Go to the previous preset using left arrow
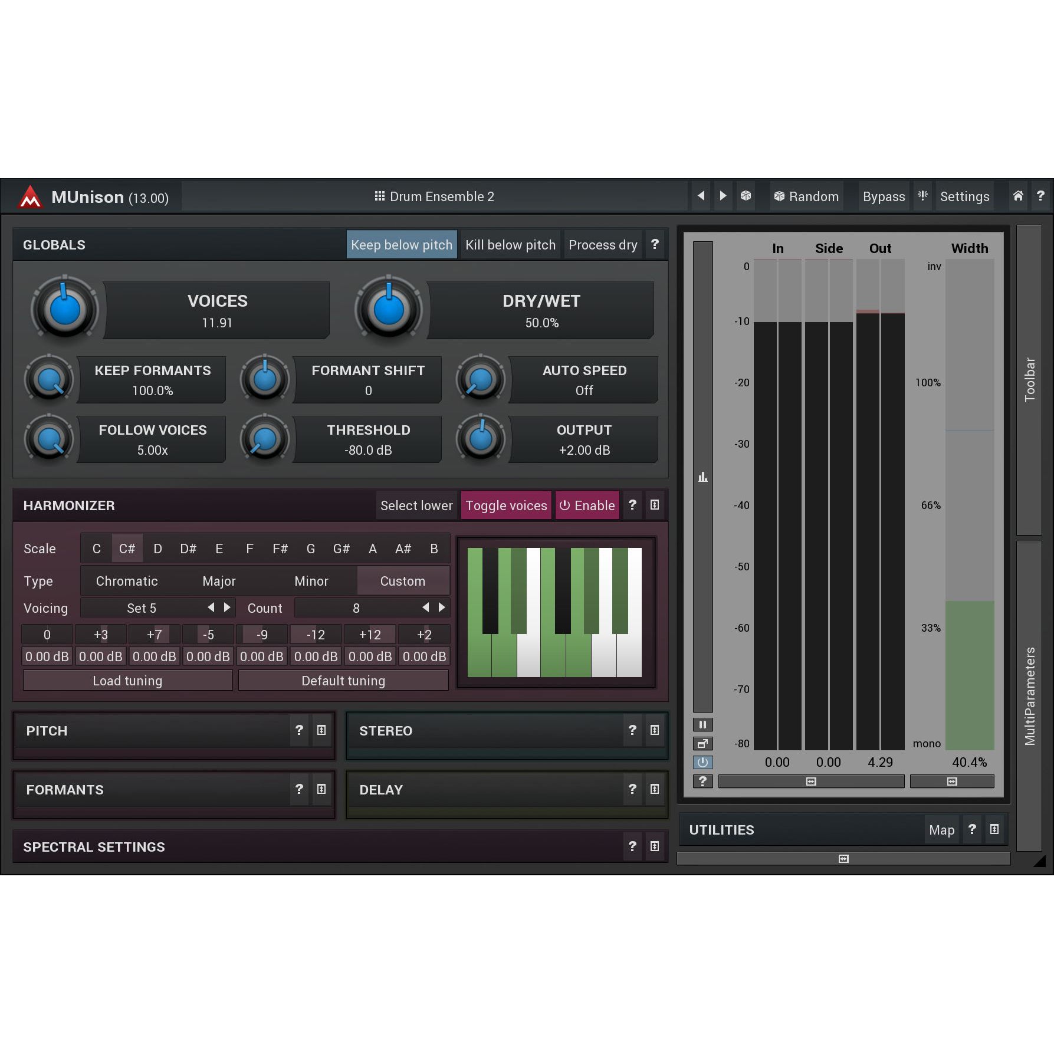 click(x=701, y=196)
